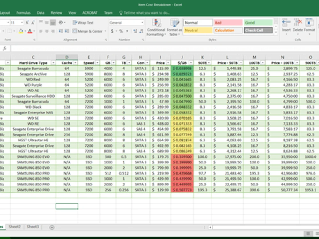Apply the Check Cell style
The image size is (319, 239).
pyautogui.click(x=258, y=30)
